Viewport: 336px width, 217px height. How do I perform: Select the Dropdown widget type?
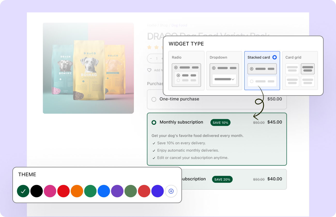point(224,71)
